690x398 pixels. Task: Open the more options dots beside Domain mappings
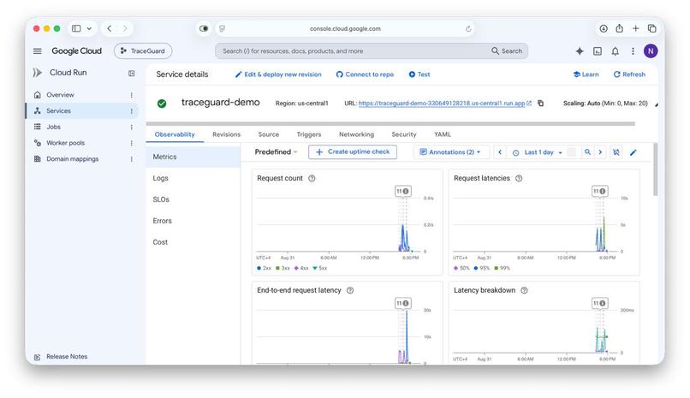coord(131,159)
